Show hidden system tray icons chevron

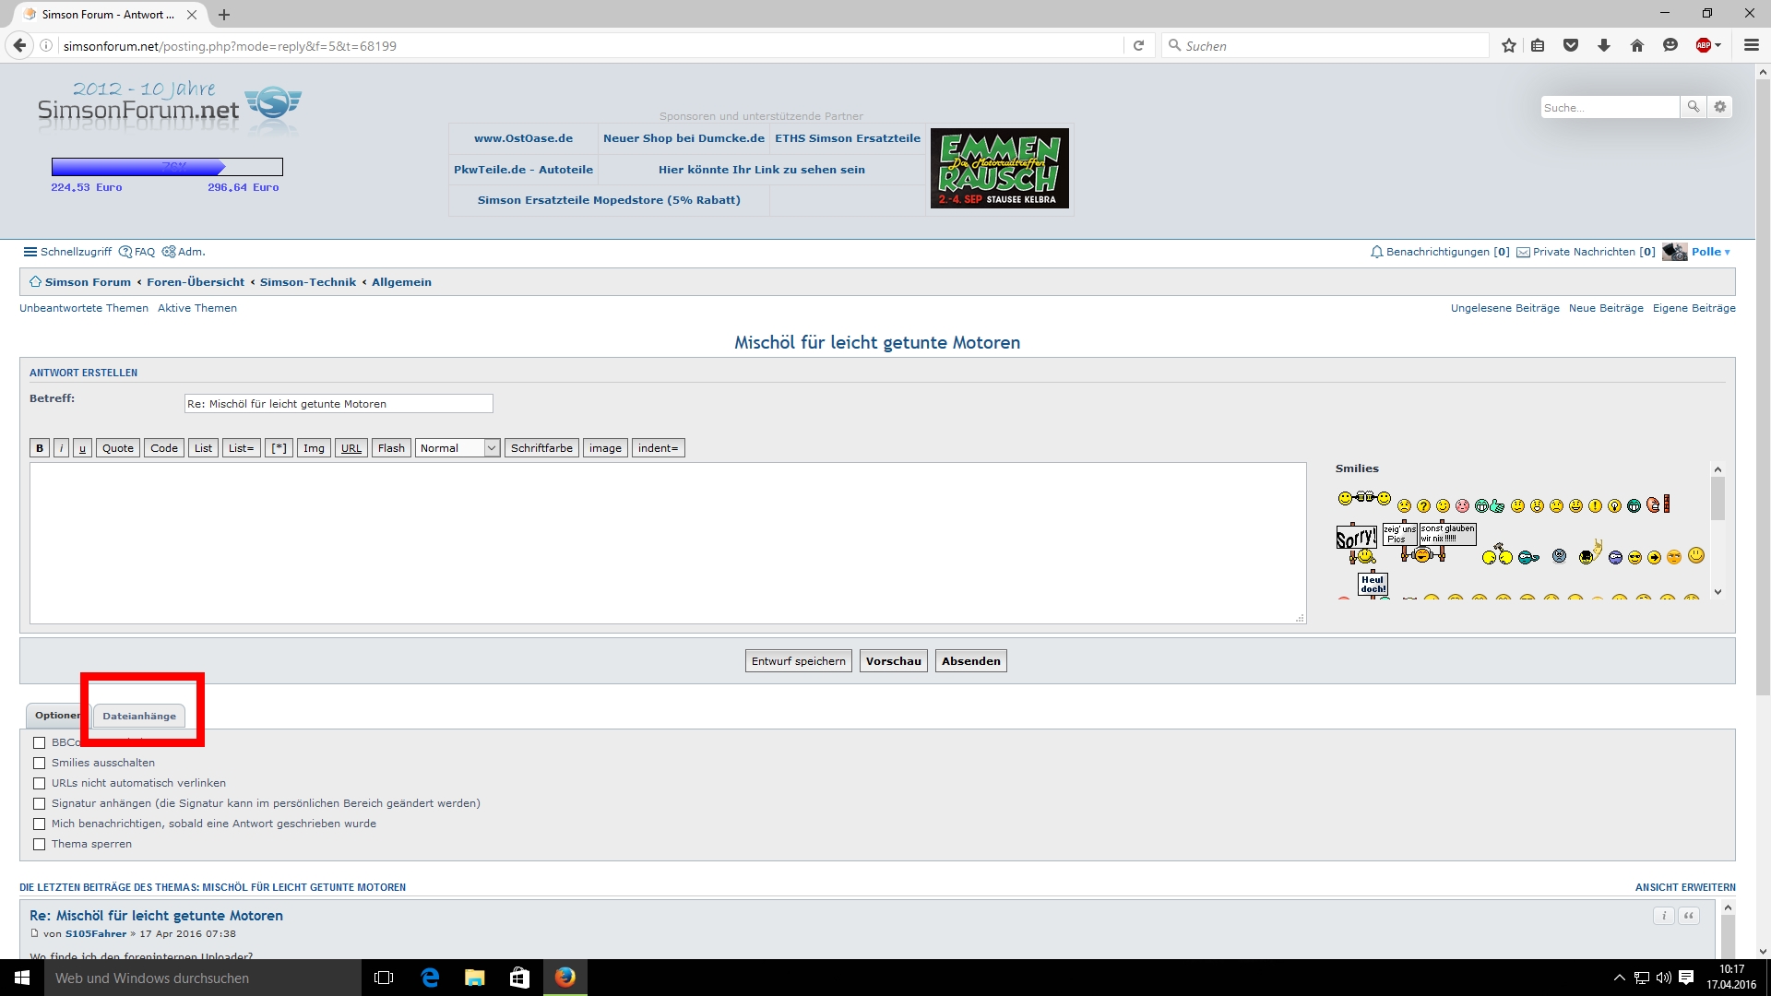(1619, 978)
